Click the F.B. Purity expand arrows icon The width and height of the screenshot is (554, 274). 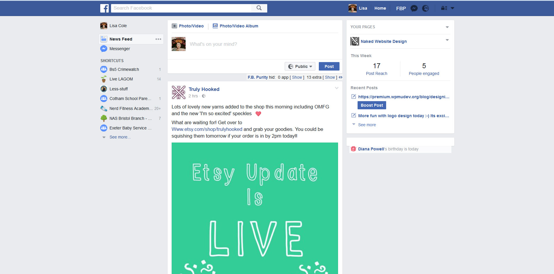pyautogui.click(x=340, y=77)
